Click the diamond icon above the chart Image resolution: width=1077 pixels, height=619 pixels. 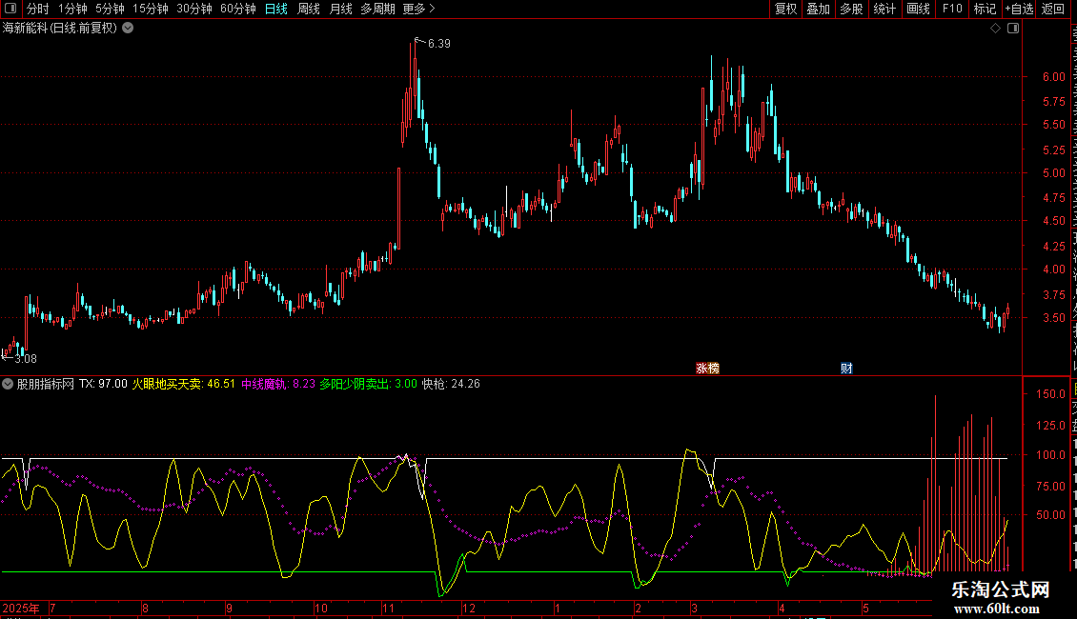[995, 29]
